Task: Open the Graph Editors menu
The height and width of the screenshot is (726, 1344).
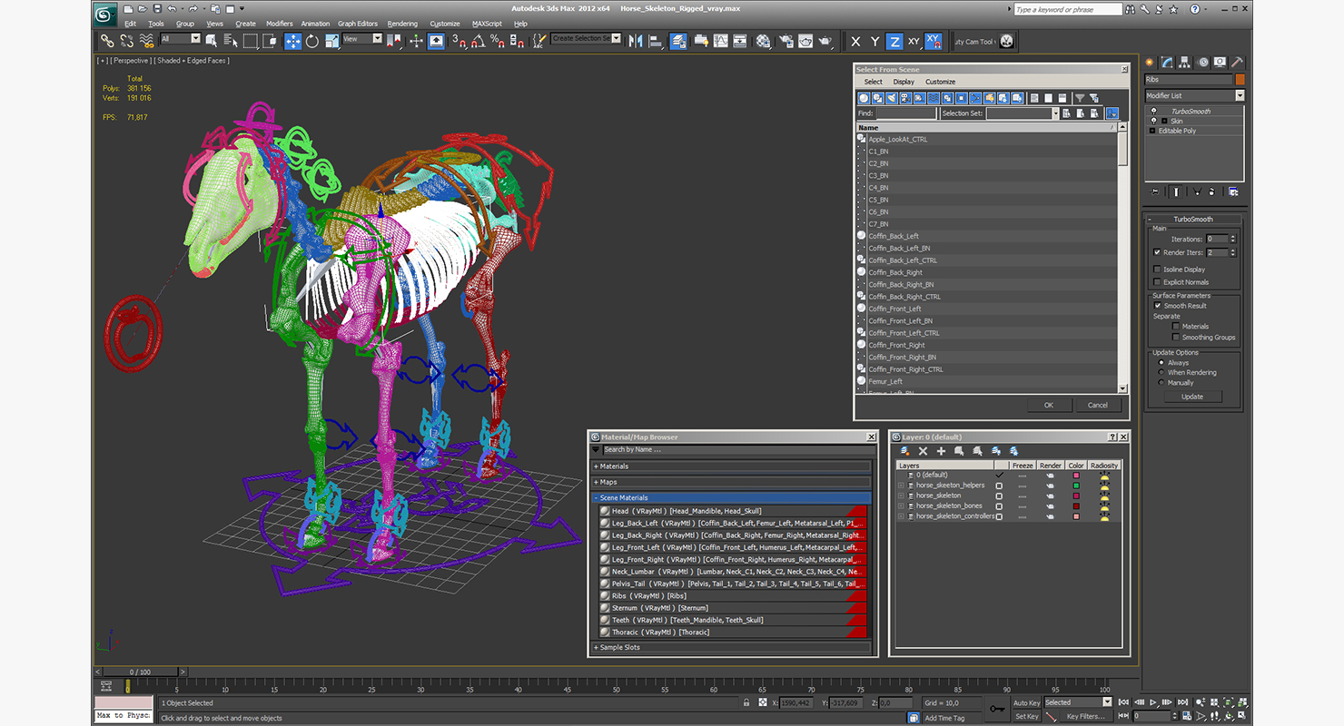Action: click(x=358, y=24)
